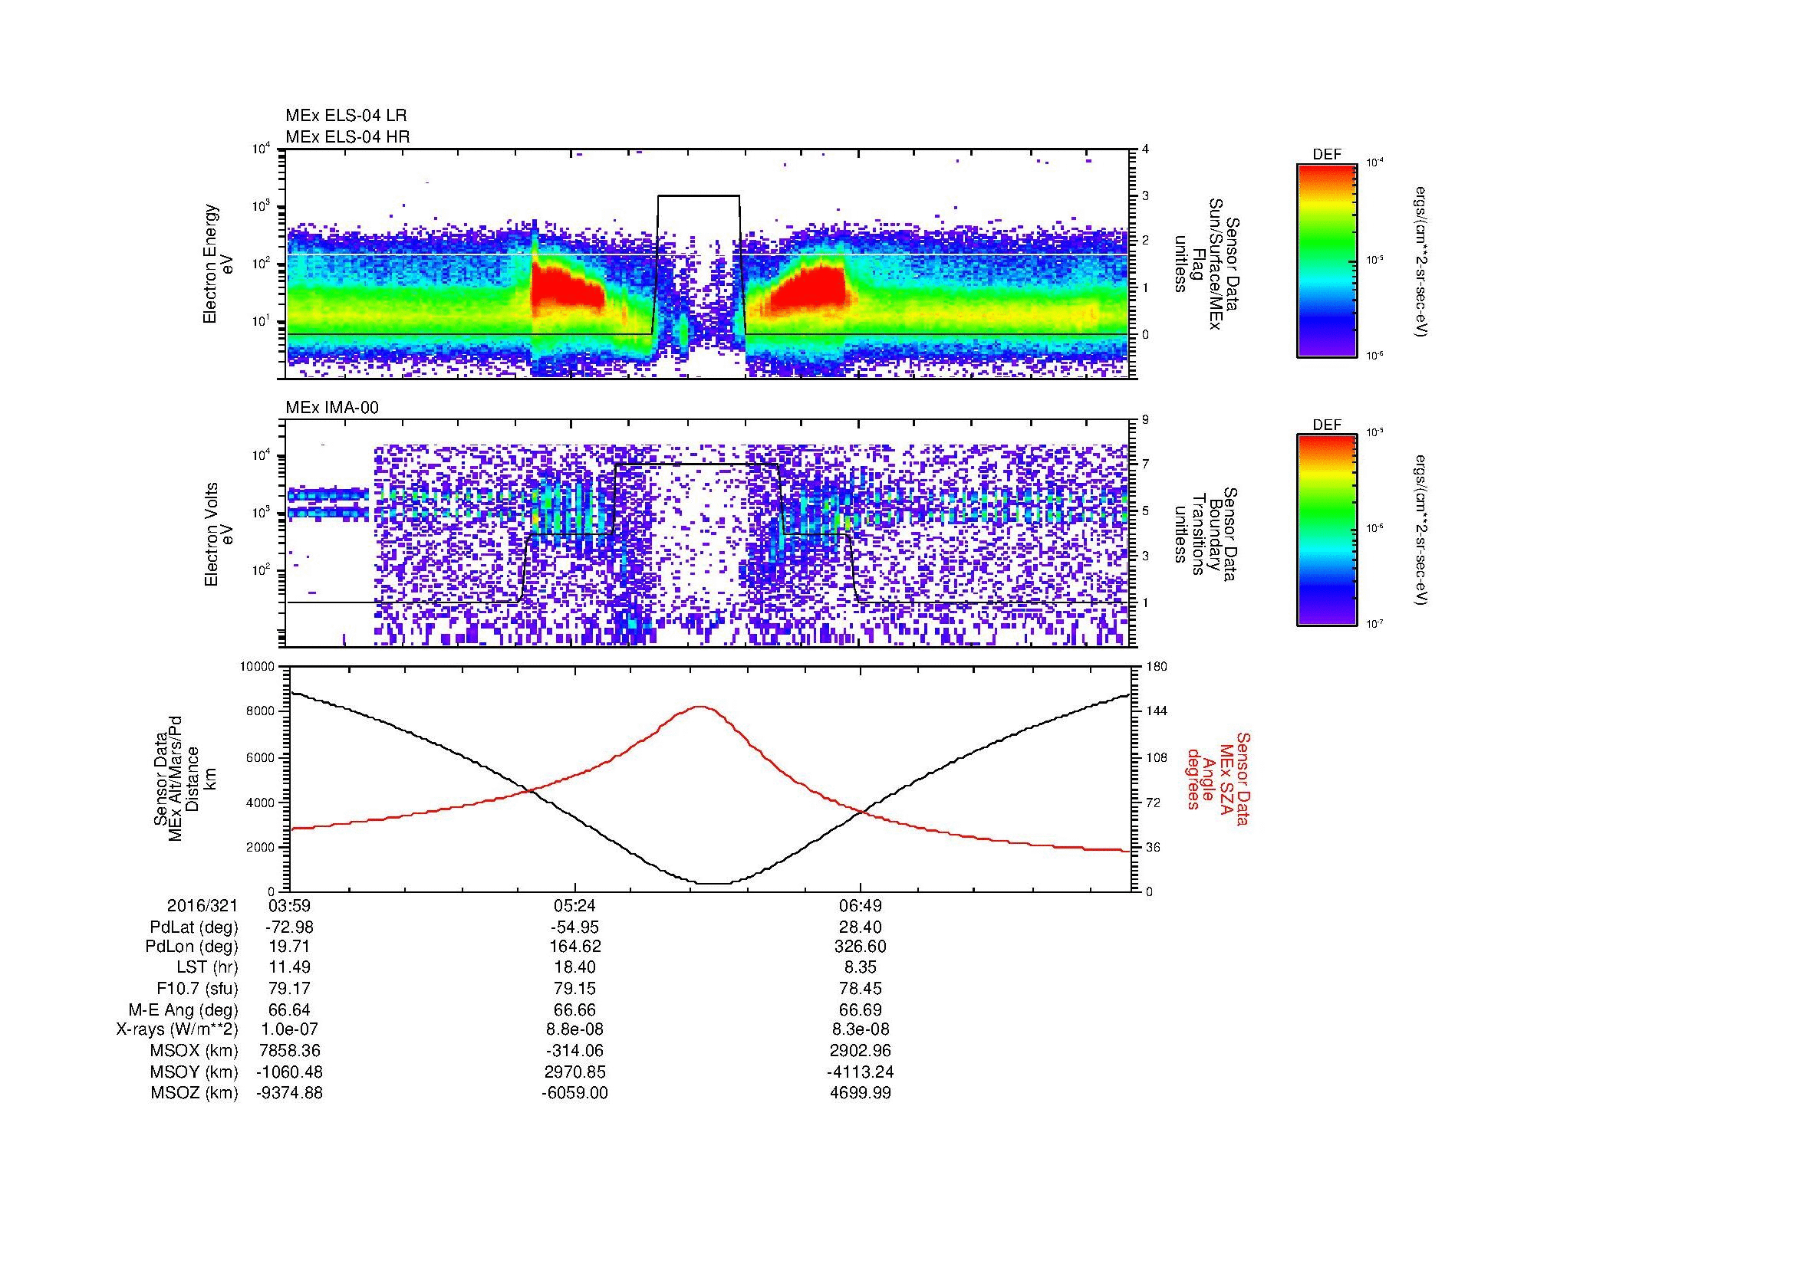1794x1267 pixels.
Task: Click the MSOY value 2970.85
Action: coord(574,1072)
